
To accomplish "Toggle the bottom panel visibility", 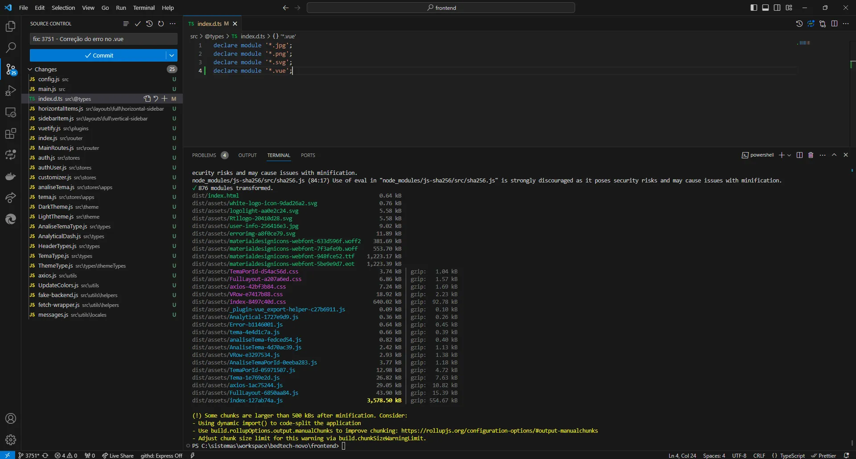I will [x=765, y=8].
